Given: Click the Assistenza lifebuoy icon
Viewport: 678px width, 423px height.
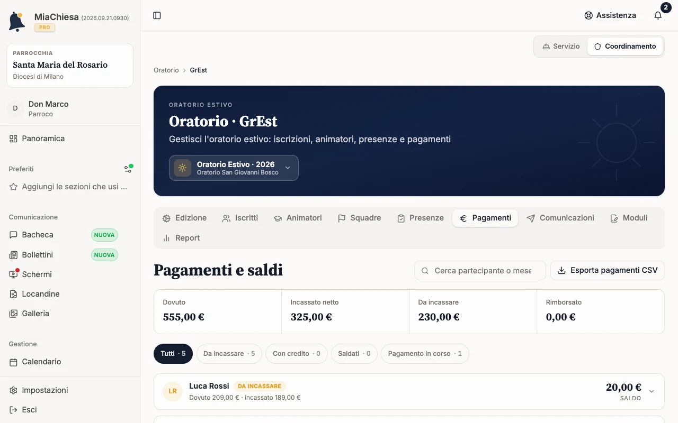Looking at the screenshot, I should click(588, 15).
